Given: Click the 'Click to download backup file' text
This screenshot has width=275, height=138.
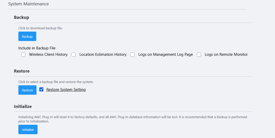Looking at the screenshot, I should [40, 28].
